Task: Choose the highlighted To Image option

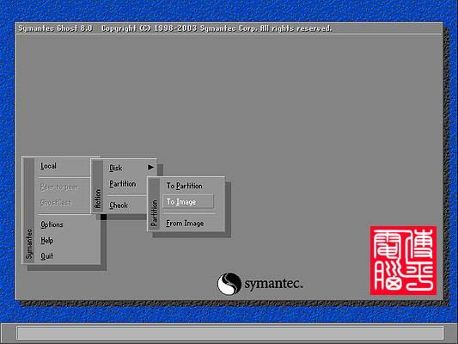Action: pos(188,201)
